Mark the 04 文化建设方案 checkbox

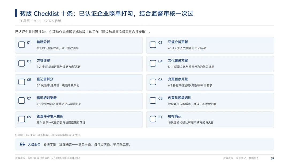[x=153, y=63]
